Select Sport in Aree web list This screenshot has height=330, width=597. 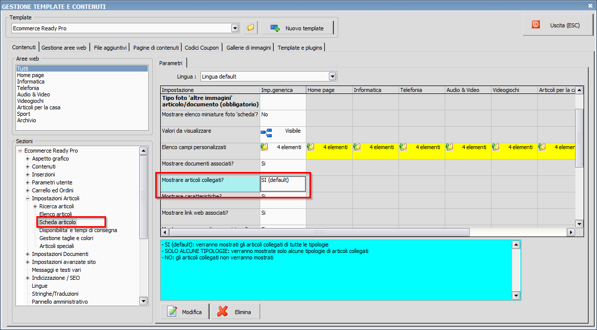tap(82, 114)
